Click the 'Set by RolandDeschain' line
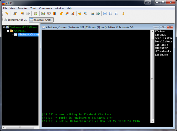Screen dimensions: 177x131 click(91, 121)
